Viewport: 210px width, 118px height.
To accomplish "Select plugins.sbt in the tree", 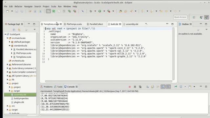I will pos(19,102).
